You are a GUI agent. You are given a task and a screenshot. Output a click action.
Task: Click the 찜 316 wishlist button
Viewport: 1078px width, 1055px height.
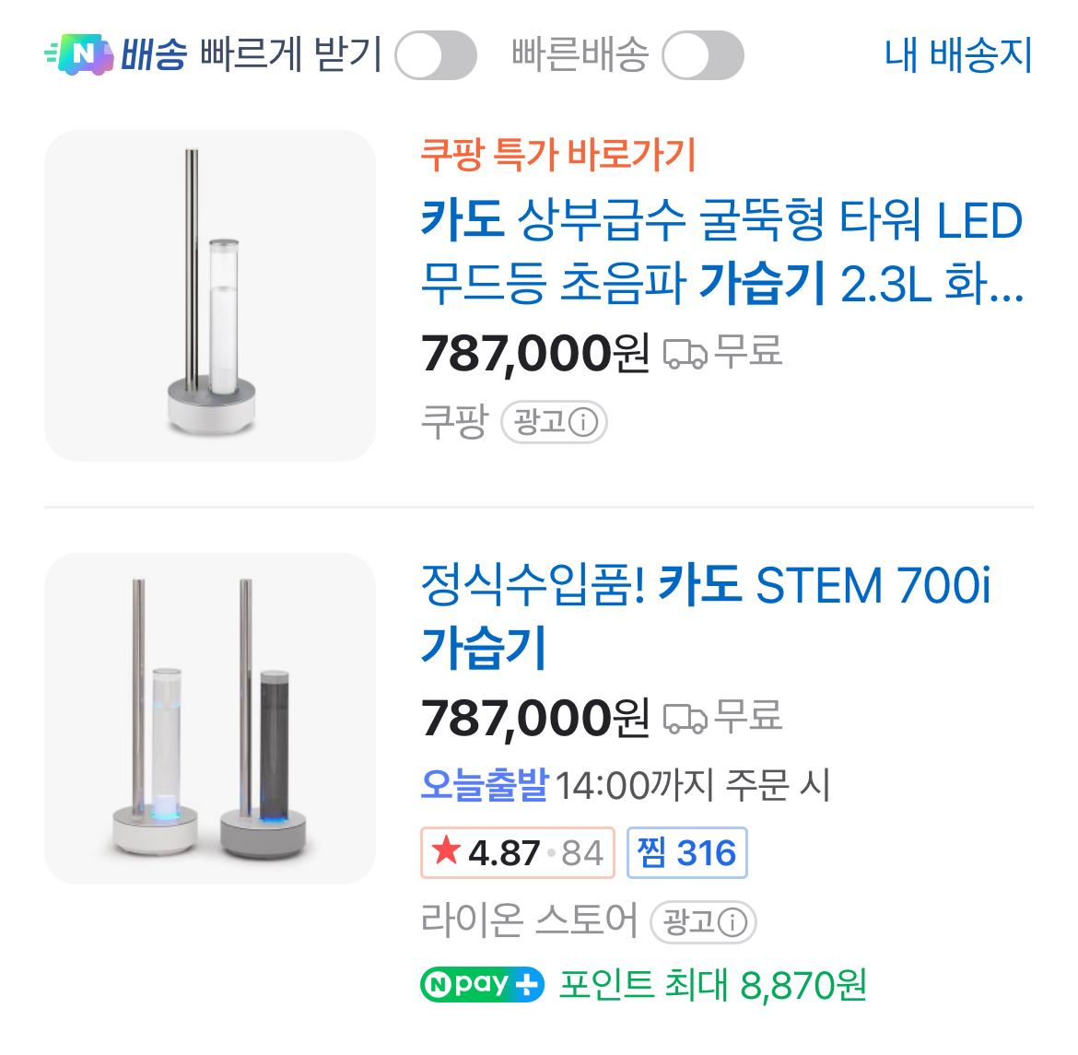[x=686, y=852]
